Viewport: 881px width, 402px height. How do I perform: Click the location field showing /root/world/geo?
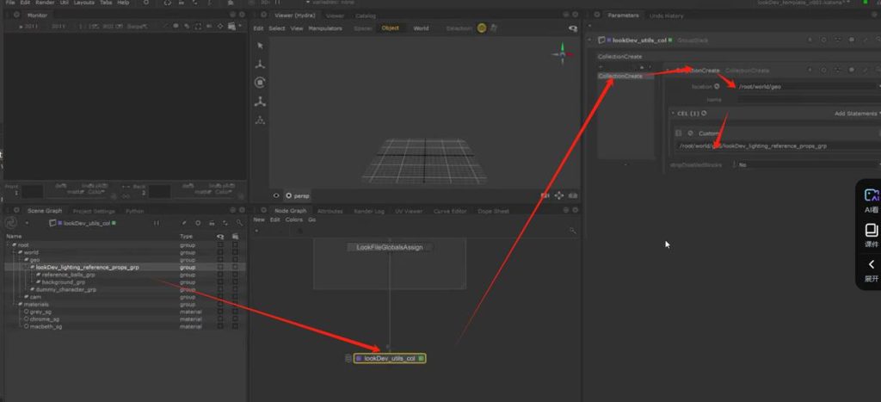coord(804,86)
